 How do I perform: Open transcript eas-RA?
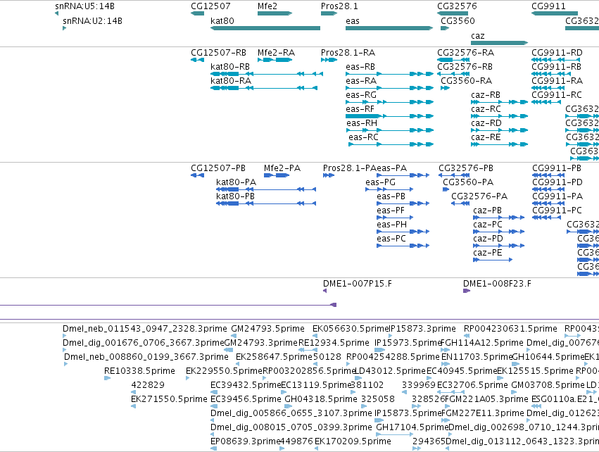tap(361, 81)
